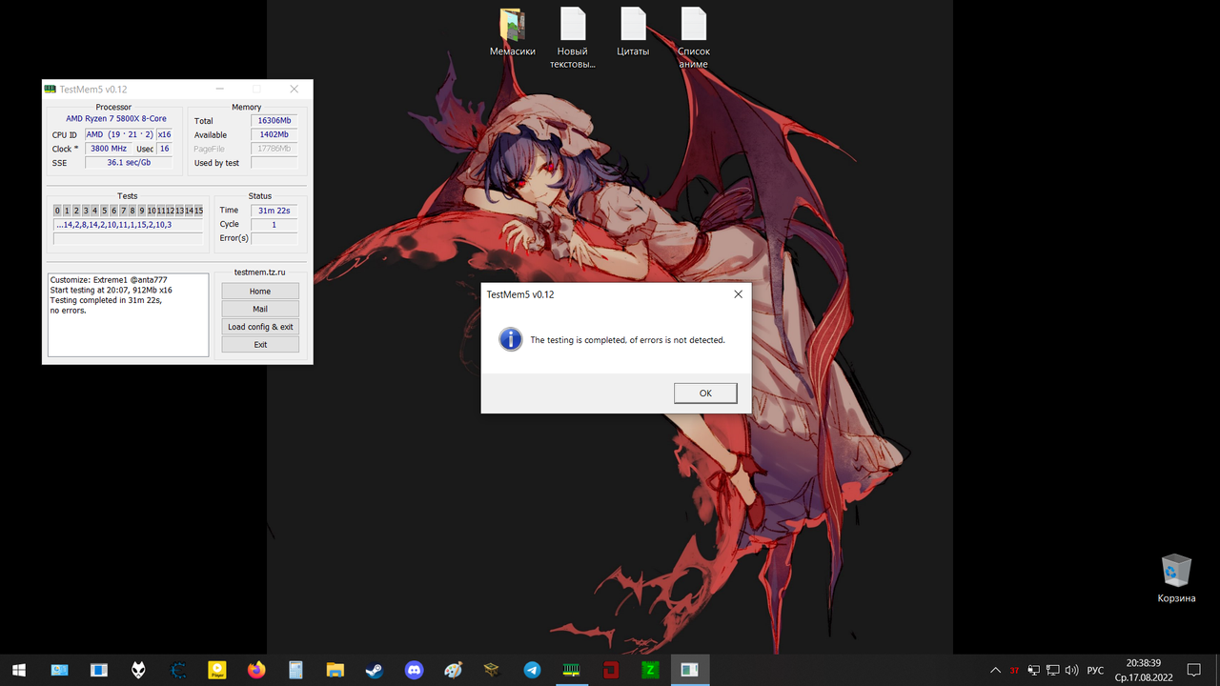This screenshot has width=1220, height=686.
Task: Click the SSE value 36.1 sec/Gb
Action: pyautogui.click(x=129, y=162)
